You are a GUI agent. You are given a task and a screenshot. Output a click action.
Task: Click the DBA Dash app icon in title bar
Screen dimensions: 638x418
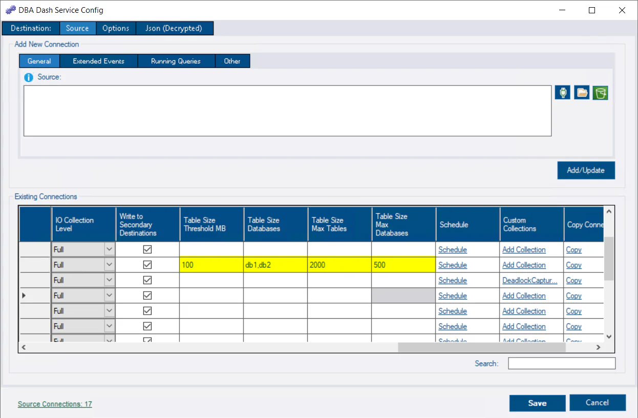[x=10, y=10]
